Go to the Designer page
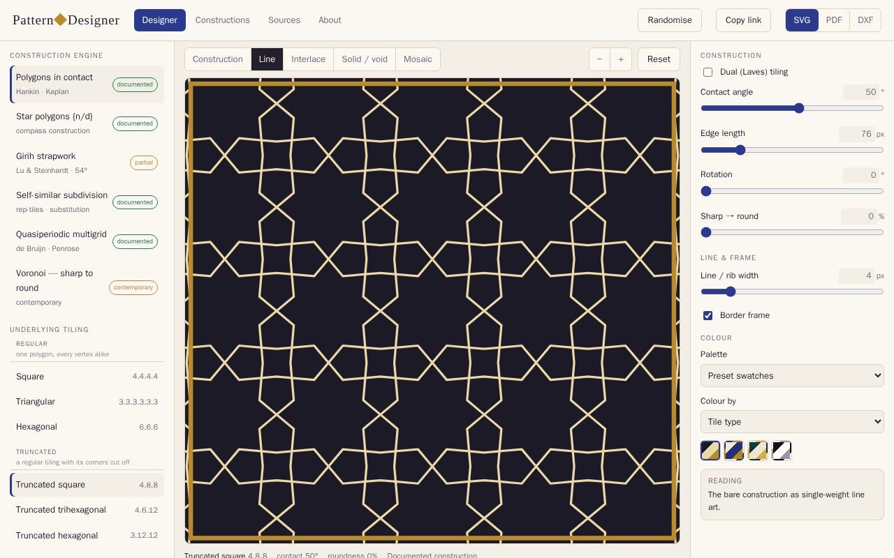This screenshot has width=894, height=558. click(160, 20)
